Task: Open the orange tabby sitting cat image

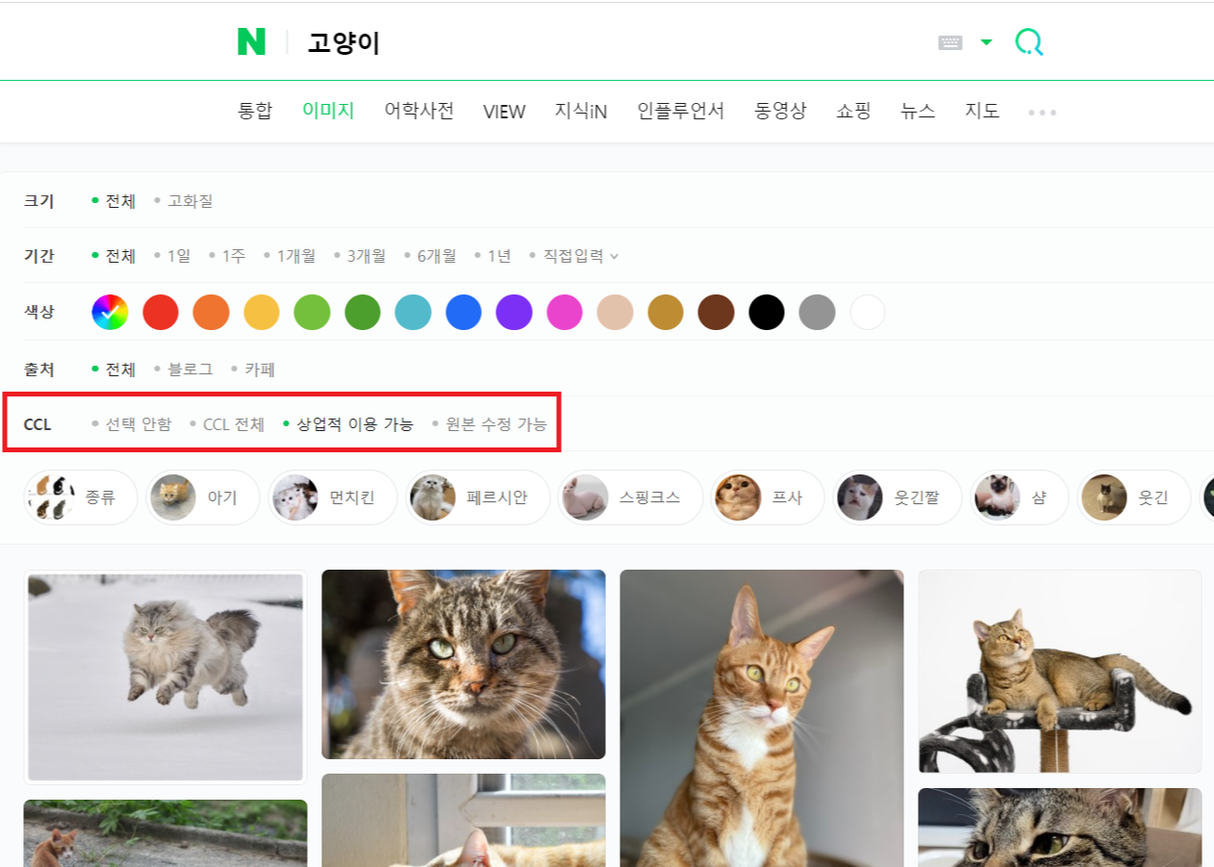Action: pos(762,718)
